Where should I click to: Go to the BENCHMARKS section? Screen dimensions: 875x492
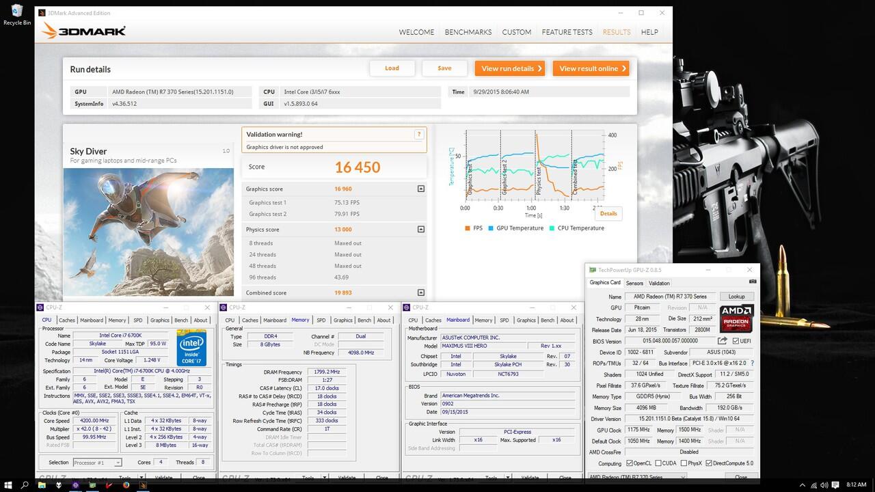click(x=468, y=32)
